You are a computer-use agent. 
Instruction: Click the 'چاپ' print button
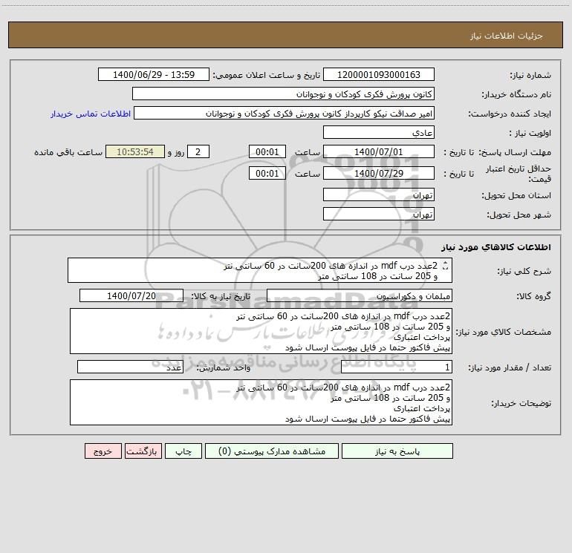click(183, 451)
